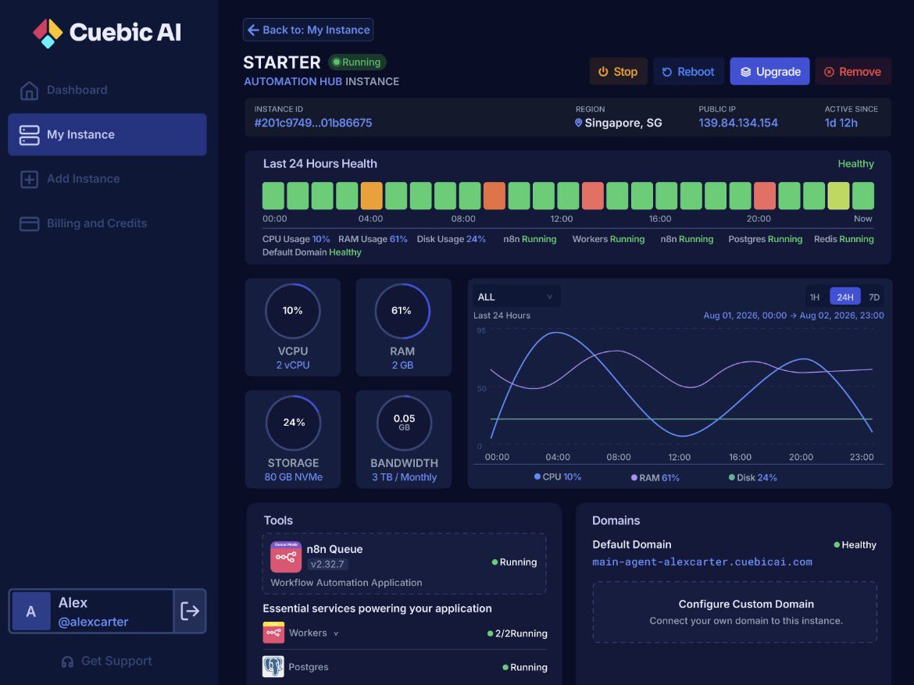Click the region location pin icon
Screen dimensions: 914x685
click(x=578, y=123)
